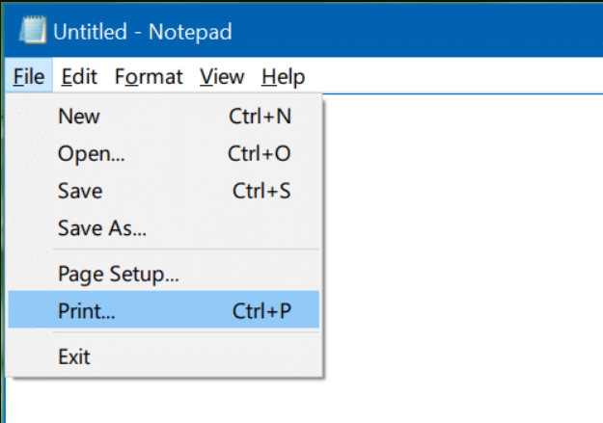Image resolution: width=603 pixels, height=423 pixels.
Task: Choose New from the File menu
Action: pos(79,117)
